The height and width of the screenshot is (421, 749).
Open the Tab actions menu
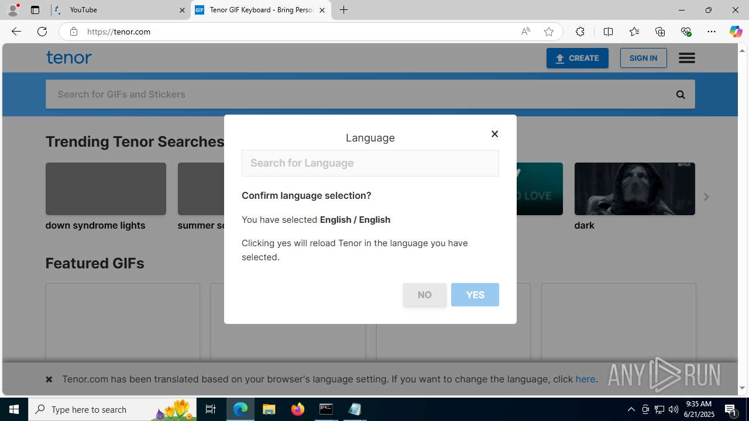pos(35,10)
